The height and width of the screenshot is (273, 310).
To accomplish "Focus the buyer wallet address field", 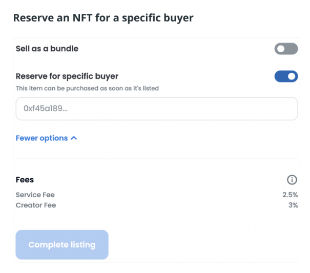I will click(156, 109).
